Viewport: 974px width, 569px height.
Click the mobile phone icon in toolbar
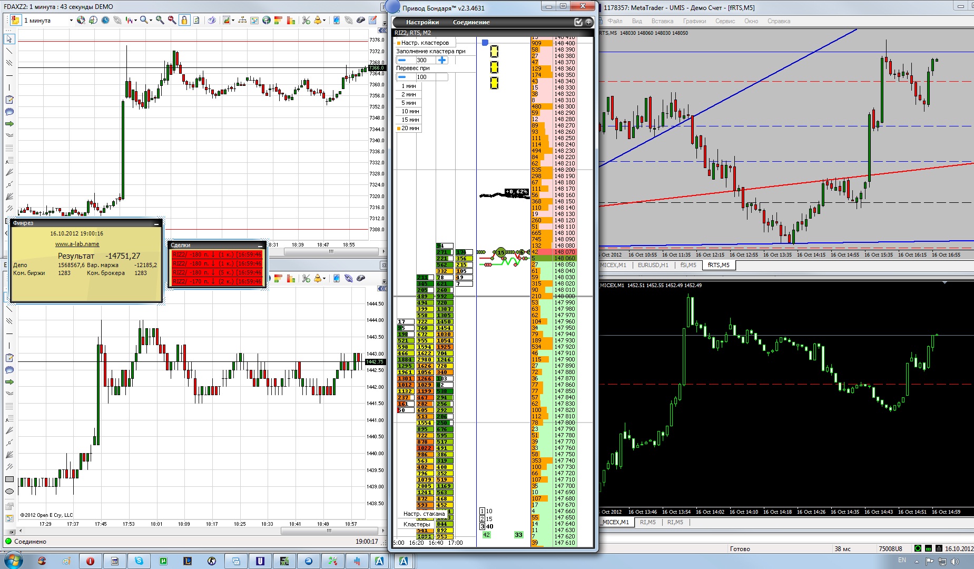pyautogui.click(x=337, y=20)
